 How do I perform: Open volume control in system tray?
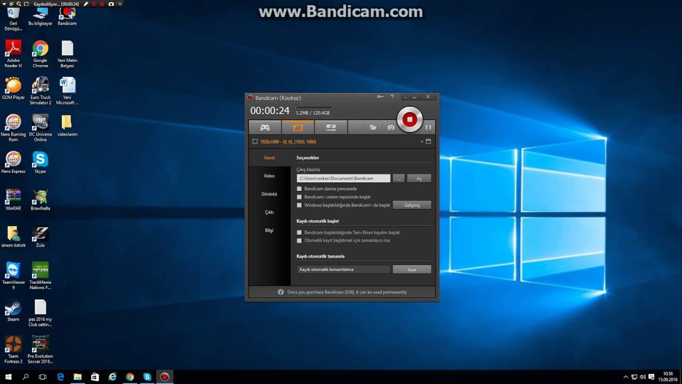[643, 377]
